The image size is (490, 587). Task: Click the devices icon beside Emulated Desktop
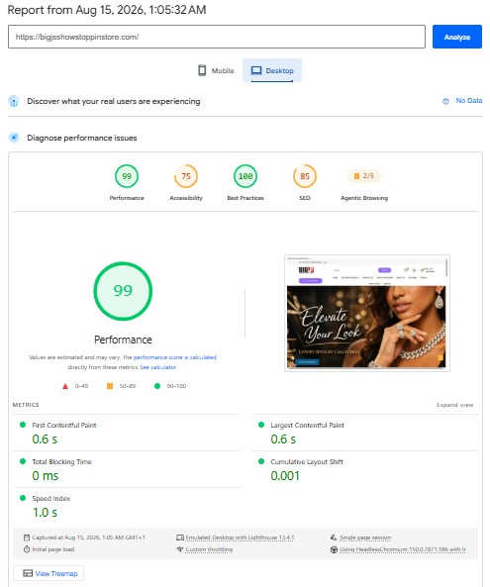(180, 538)
